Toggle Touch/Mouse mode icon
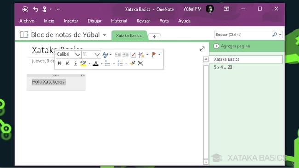This screenshot has height=168, width=299. (45, 9)
